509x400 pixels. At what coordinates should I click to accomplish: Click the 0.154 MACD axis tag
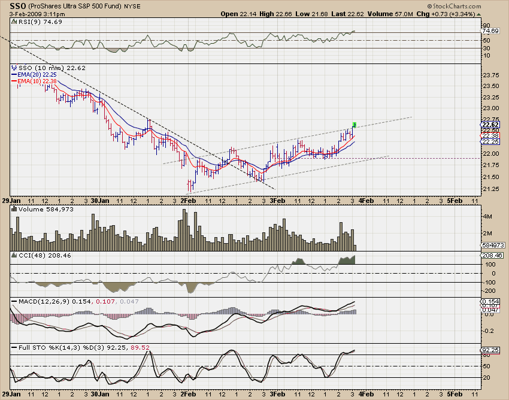click(x=490, y=302)
